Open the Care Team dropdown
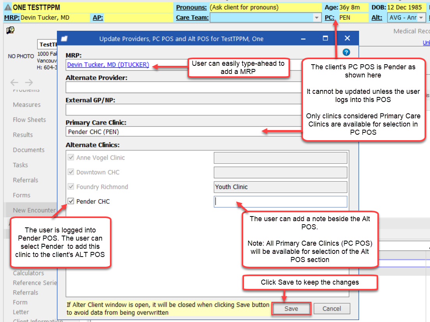The width and height of the screenshot is (430, 322). coord(317,18)
